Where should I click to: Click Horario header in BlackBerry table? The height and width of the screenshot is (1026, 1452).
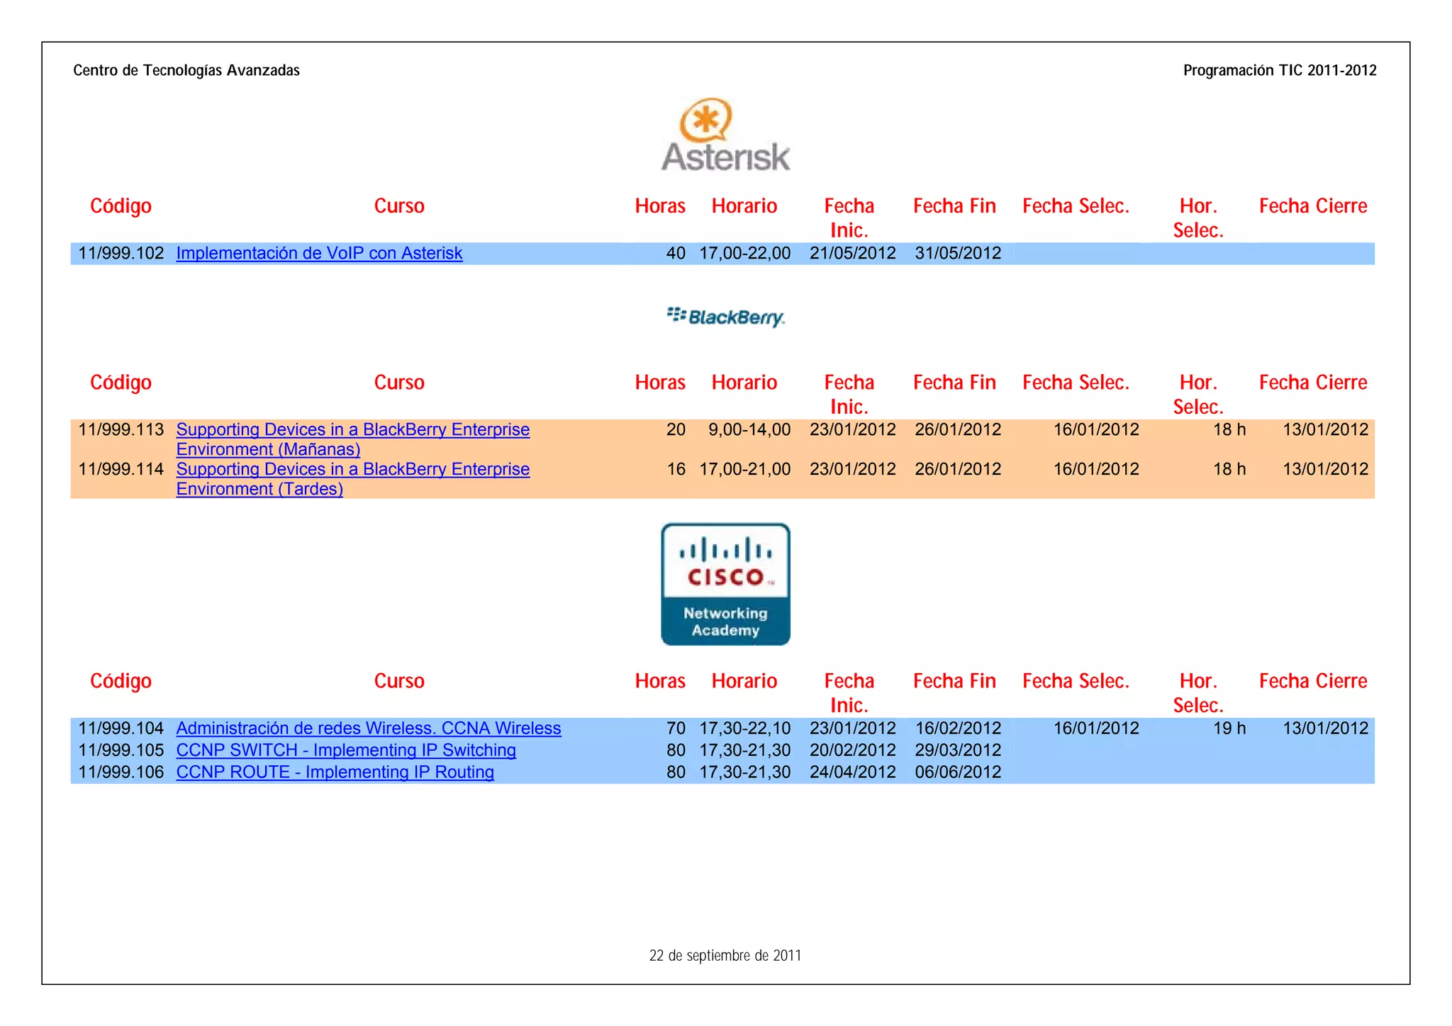744,383
